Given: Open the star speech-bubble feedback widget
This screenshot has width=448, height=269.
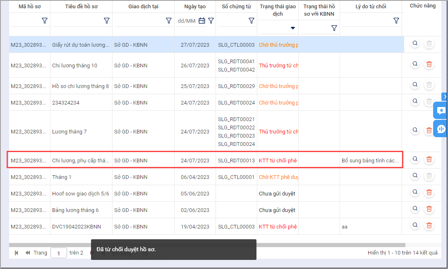Looking at the screenshot, I should pyautogui.click(x=441, y=110).
